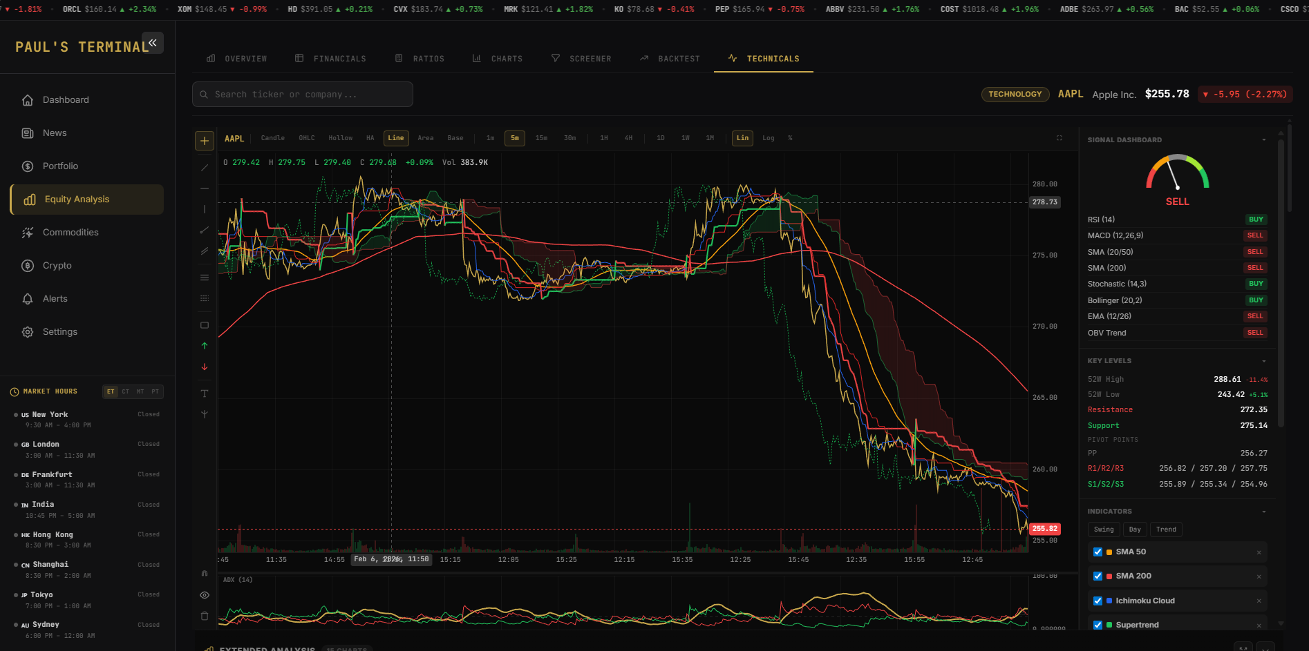The image size is (1309, 651).
Task: Collapse the sidebar with the chevron button
Action: (153, 43)
